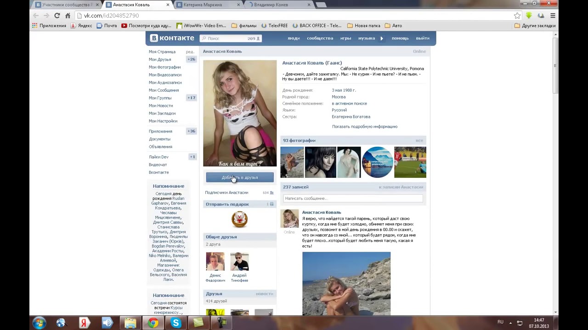Expand the Новая папка bookmarks folder
The image size is (588, 330).
click(x=364, y=26)
